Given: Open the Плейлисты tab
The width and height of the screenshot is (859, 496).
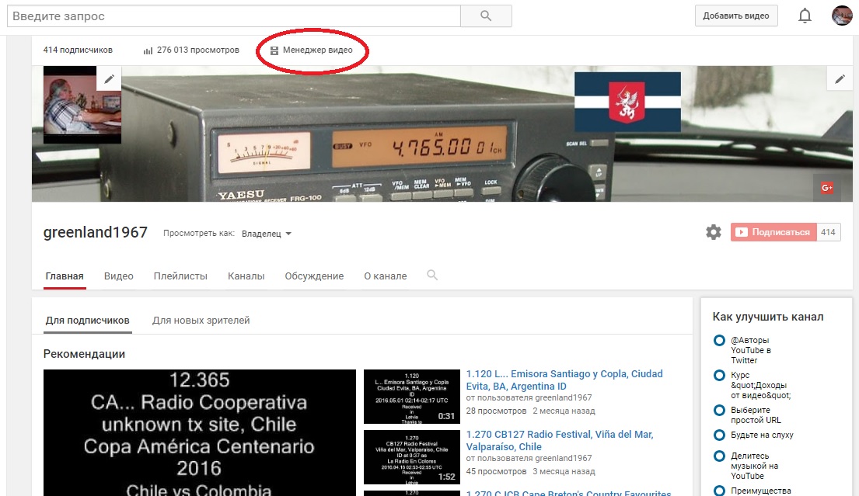Looking at the screenshot, I should point(180,276).
